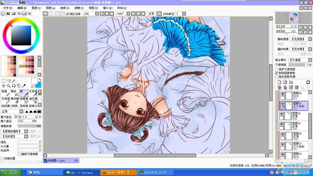Select the 指定选取来源 radio option

click(x=277, y=76)
